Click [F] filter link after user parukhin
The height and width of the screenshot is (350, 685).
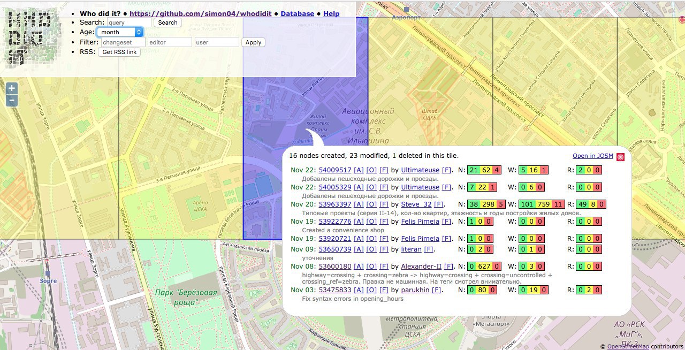pos(437,290)
